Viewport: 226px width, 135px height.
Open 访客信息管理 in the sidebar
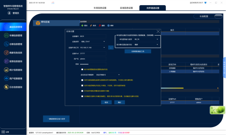[x=13, y=44]
